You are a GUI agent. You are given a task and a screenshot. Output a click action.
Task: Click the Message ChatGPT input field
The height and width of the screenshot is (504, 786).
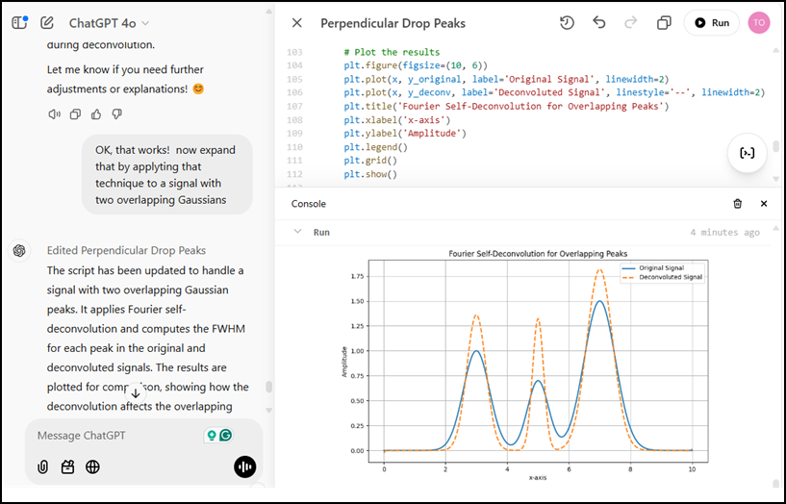(115, 436)
